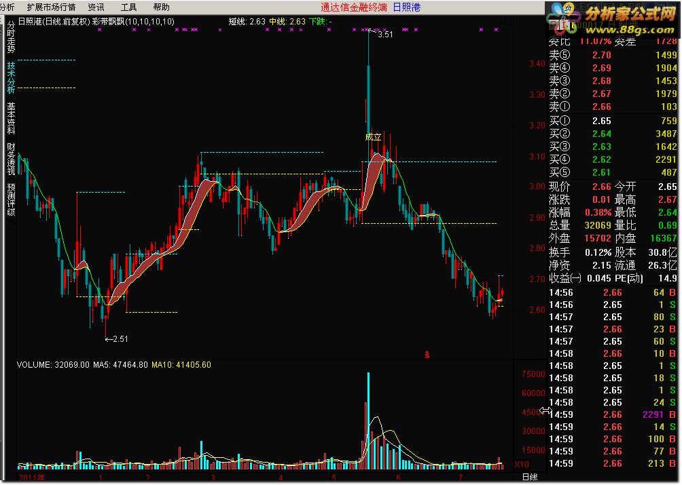
Task: Click the VOLUME: 32069.00 readout
Action: 52,365
